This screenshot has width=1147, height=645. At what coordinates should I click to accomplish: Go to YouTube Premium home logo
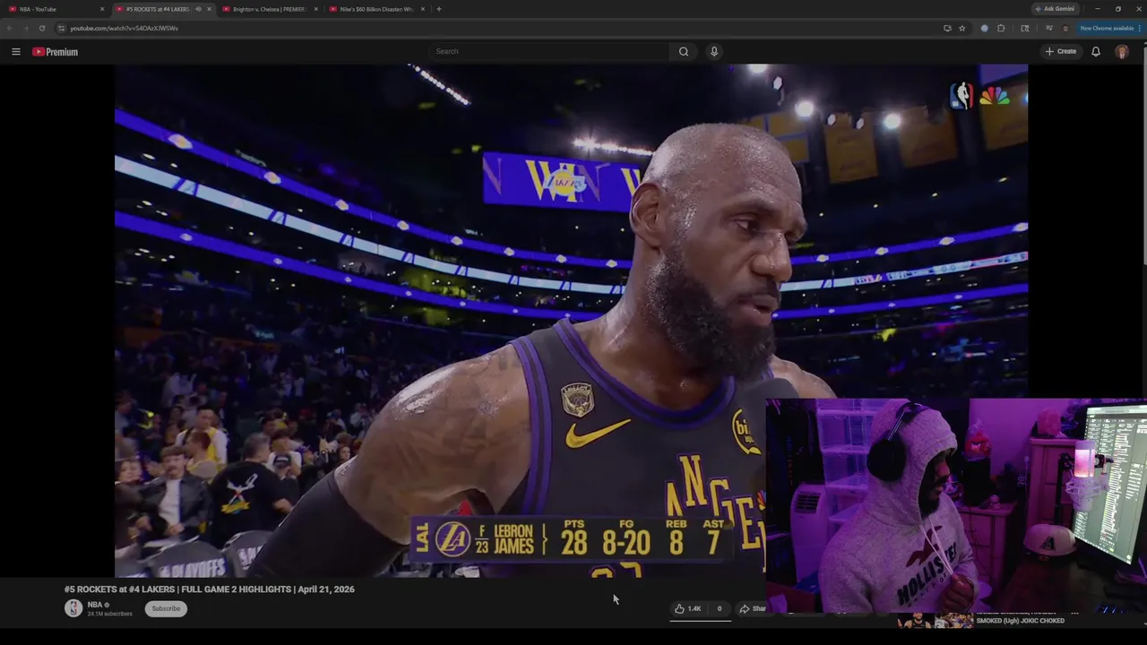click(x=56, y=52)
